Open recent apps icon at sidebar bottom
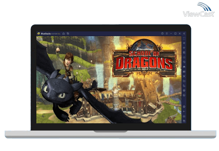The height and width of the screenshot is (151, 219). 184,121
